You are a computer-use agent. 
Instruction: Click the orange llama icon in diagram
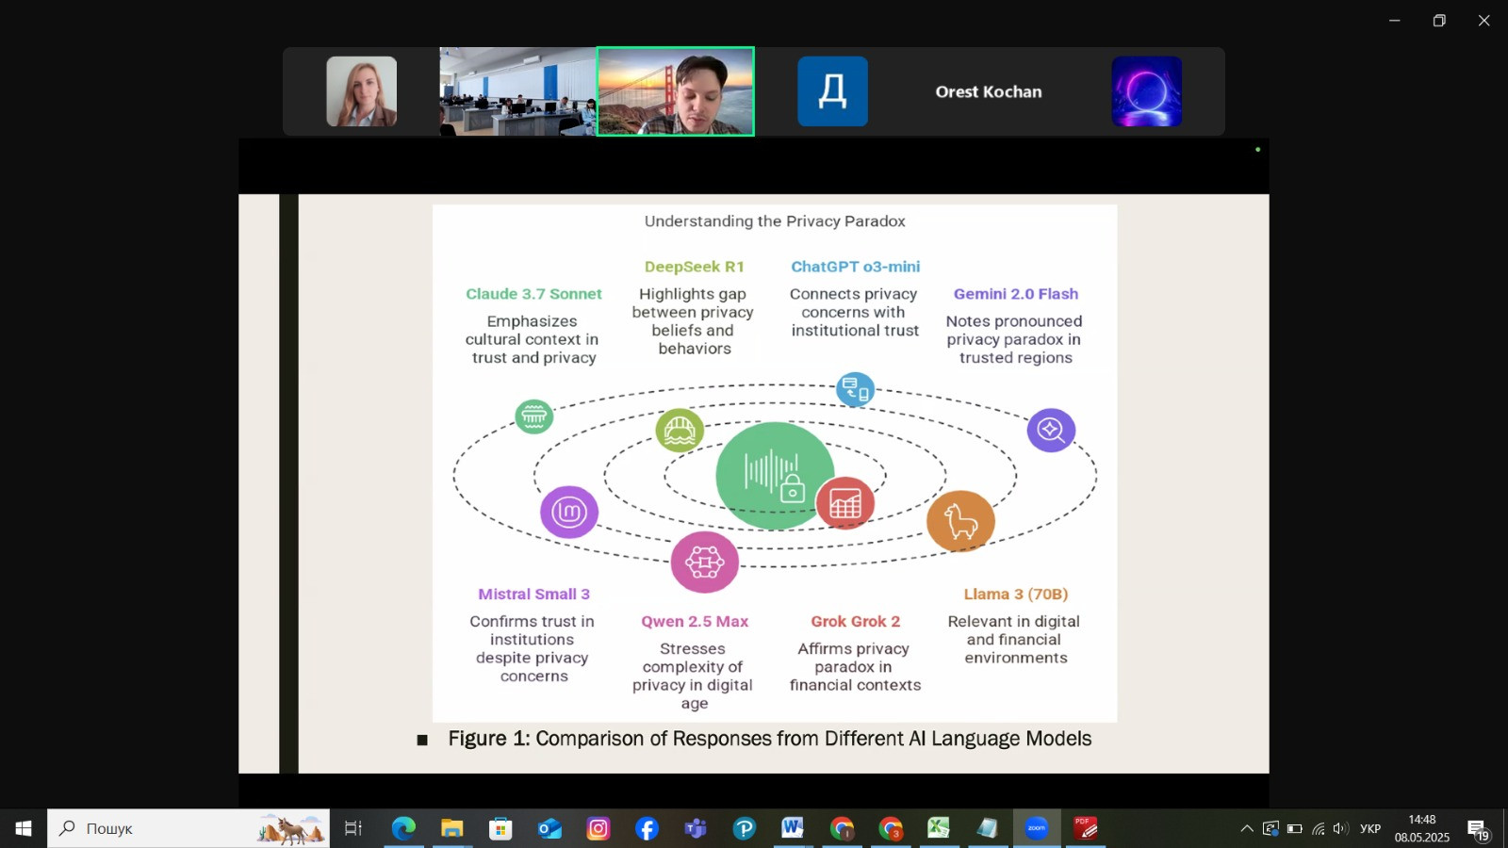point(960,521)
